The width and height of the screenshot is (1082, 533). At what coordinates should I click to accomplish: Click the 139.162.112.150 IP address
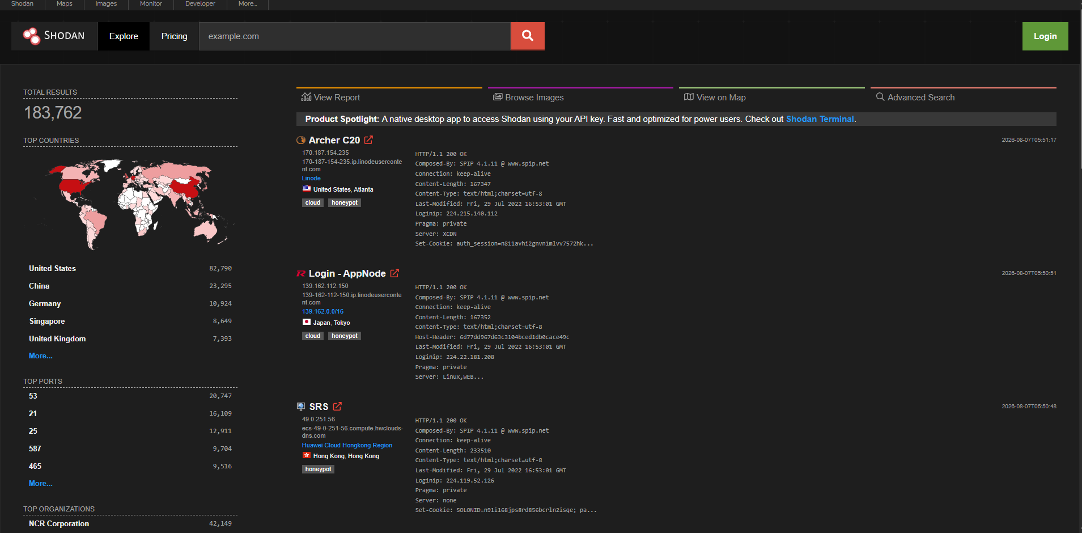pos(325,286)
